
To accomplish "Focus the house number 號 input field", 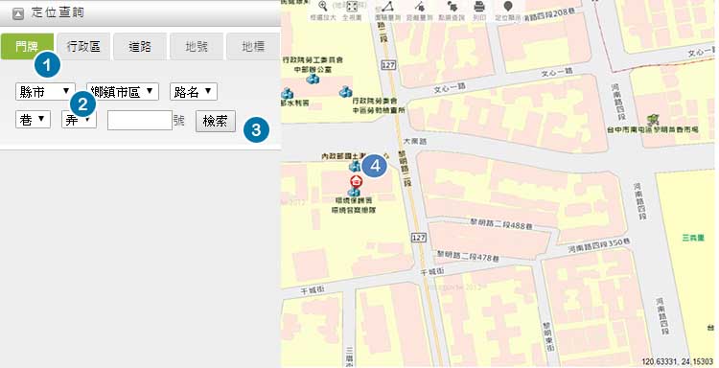I will pyautogui.click(x=140, y=120).
